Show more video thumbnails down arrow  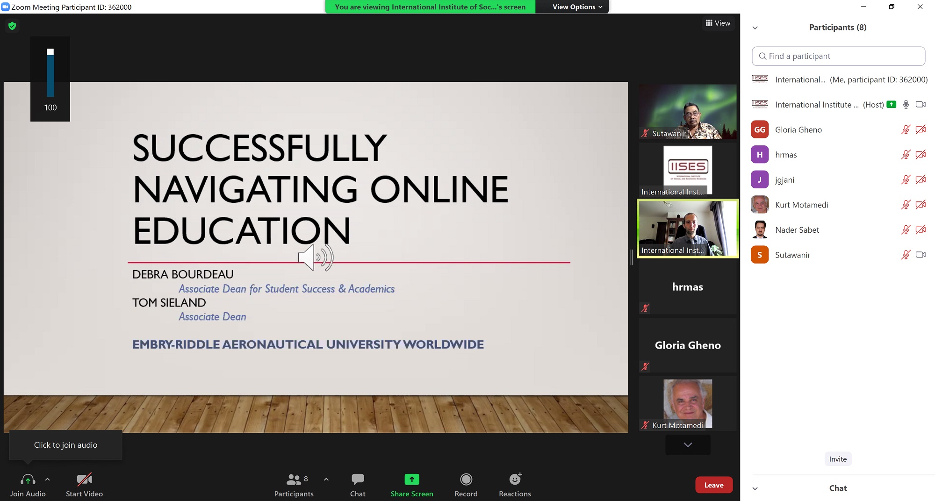688,445
